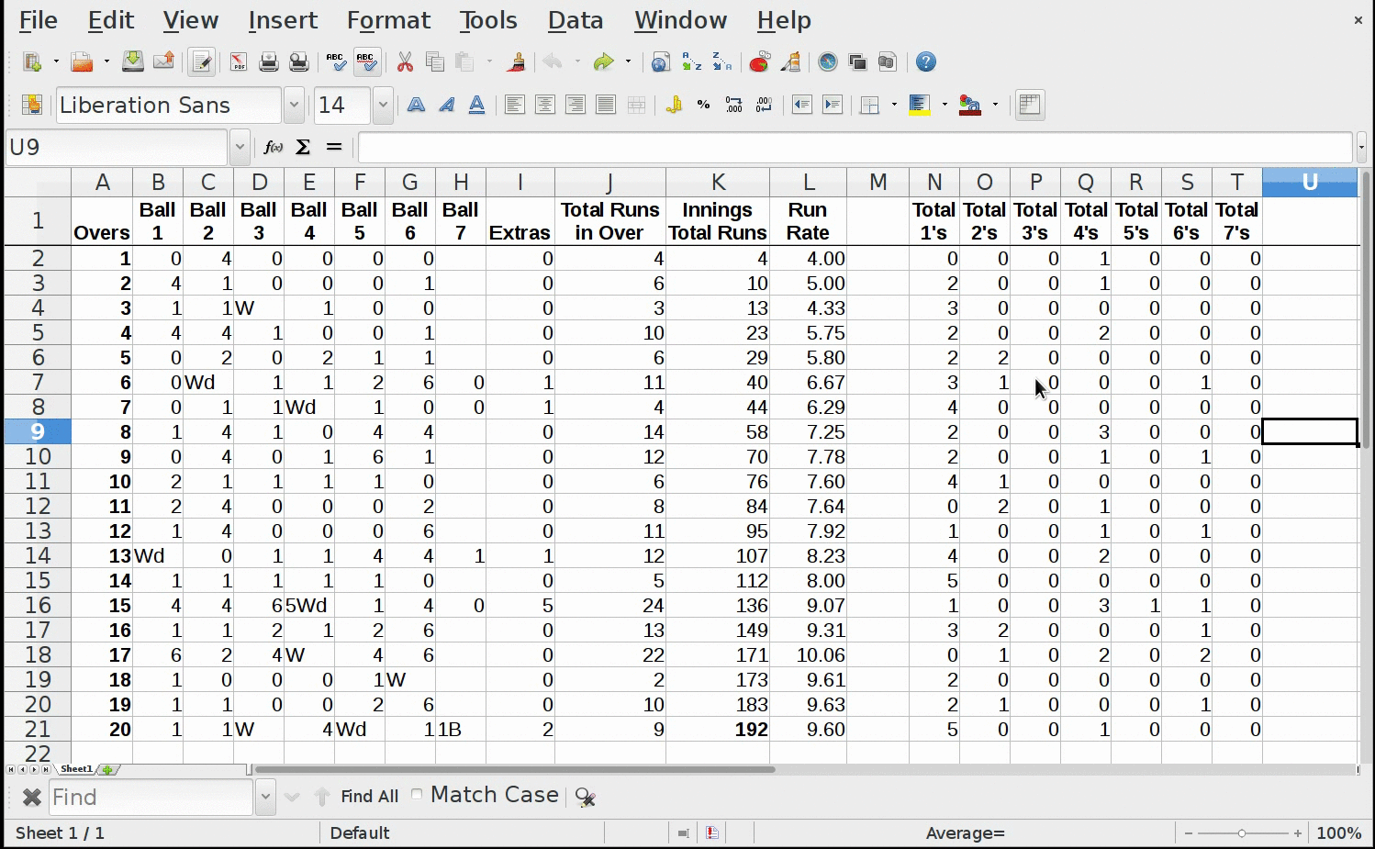Open the font size 14 dropdown
This screenshot has height=849, width=1375.
(x=383, y=106)
